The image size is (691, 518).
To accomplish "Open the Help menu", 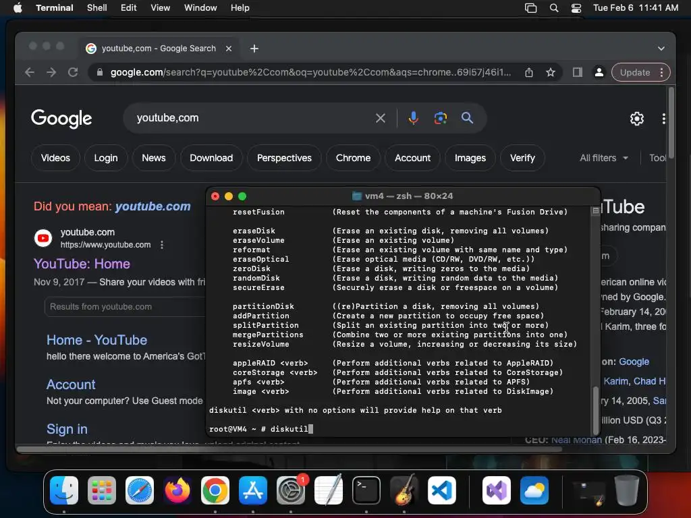I will [240, 7].
